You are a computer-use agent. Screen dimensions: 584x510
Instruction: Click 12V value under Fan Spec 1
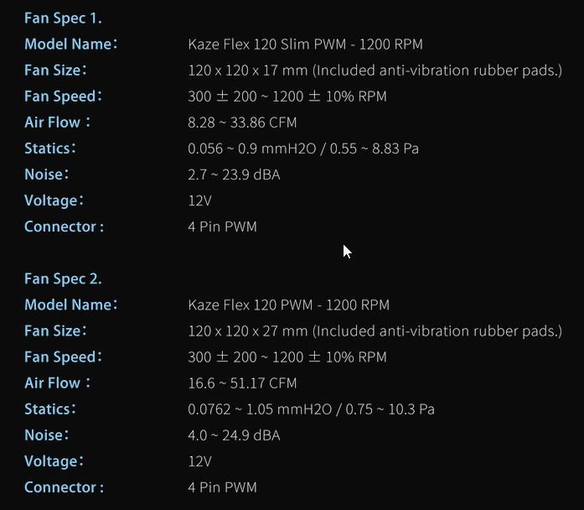coord(199,200)
